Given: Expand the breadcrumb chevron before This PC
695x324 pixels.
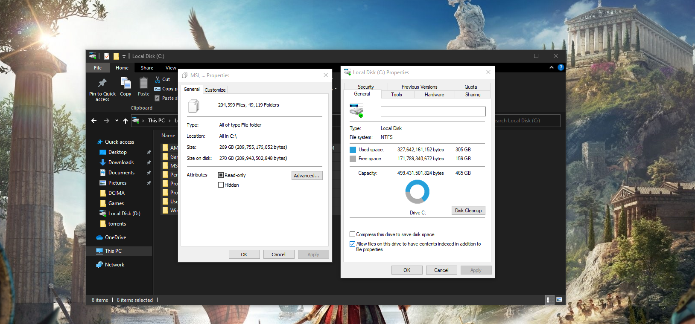Looking at the screenshot, I should (143, 121).
